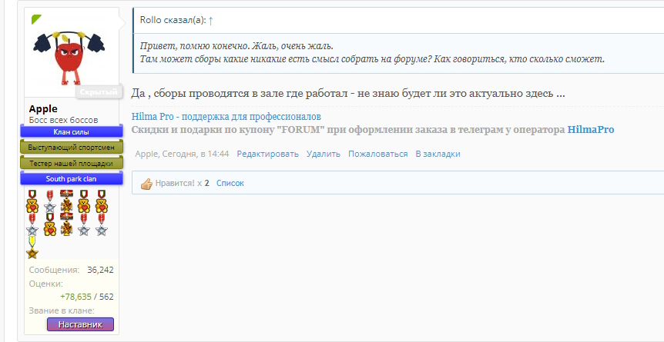Screen dimensions: 664x342
Task: Click the South park clan banner
Action: click(x=72, y=179)
